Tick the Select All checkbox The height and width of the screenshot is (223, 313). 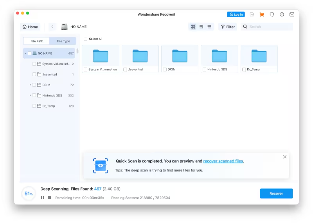click(x=85, y=39)
